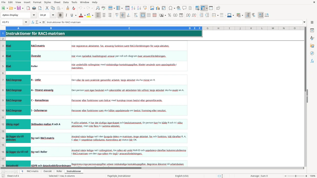Open Print Preview toggle
Image resolution: width=317 pixels, height=178 pixels.
tap(40, 8)
